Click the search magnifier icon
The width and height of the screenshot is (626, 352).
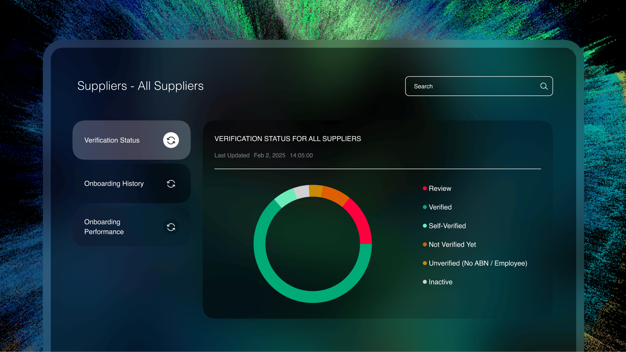click(x=544, y=86)
